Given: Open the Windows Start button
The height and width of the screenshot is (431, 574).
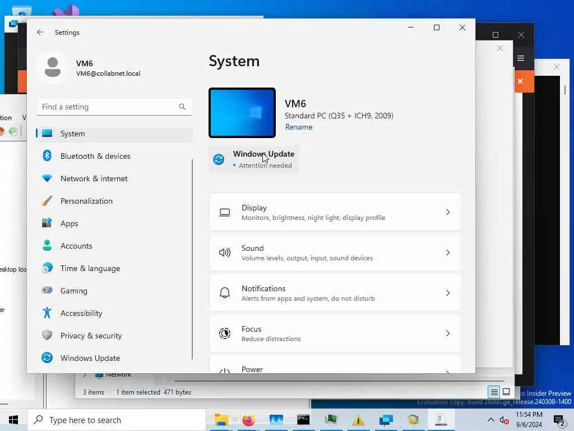Looking at the screenshot, I should click(13, 420).
